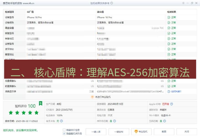Click the 越狱状态 未越狱 value
This screenshot has height=138, width=200.
pos(163,110)
